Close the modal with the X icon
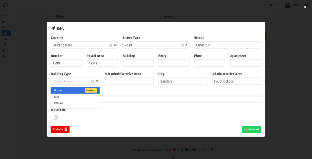312x159 pixels. 305,7
